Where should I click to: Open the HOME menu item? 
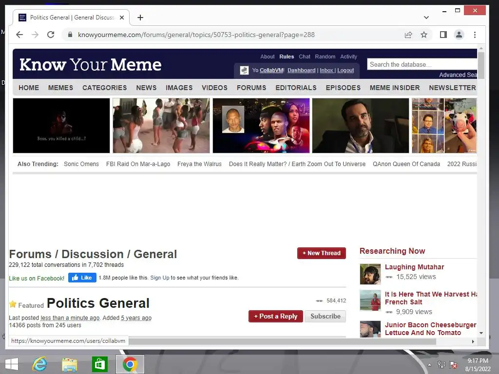(x=29, y=88)
